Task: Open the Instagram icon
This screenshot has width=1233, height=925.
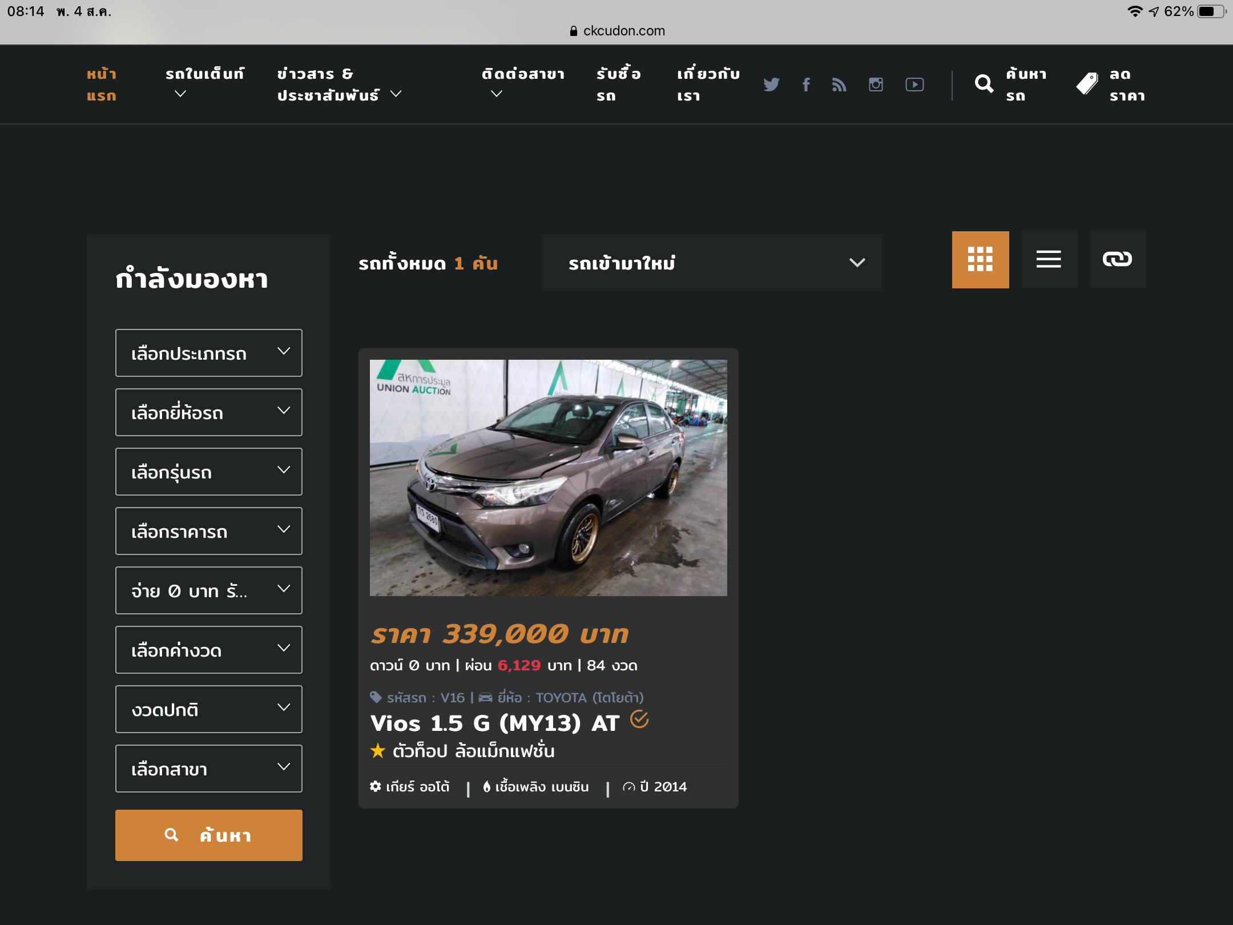Action: point(876,85)
